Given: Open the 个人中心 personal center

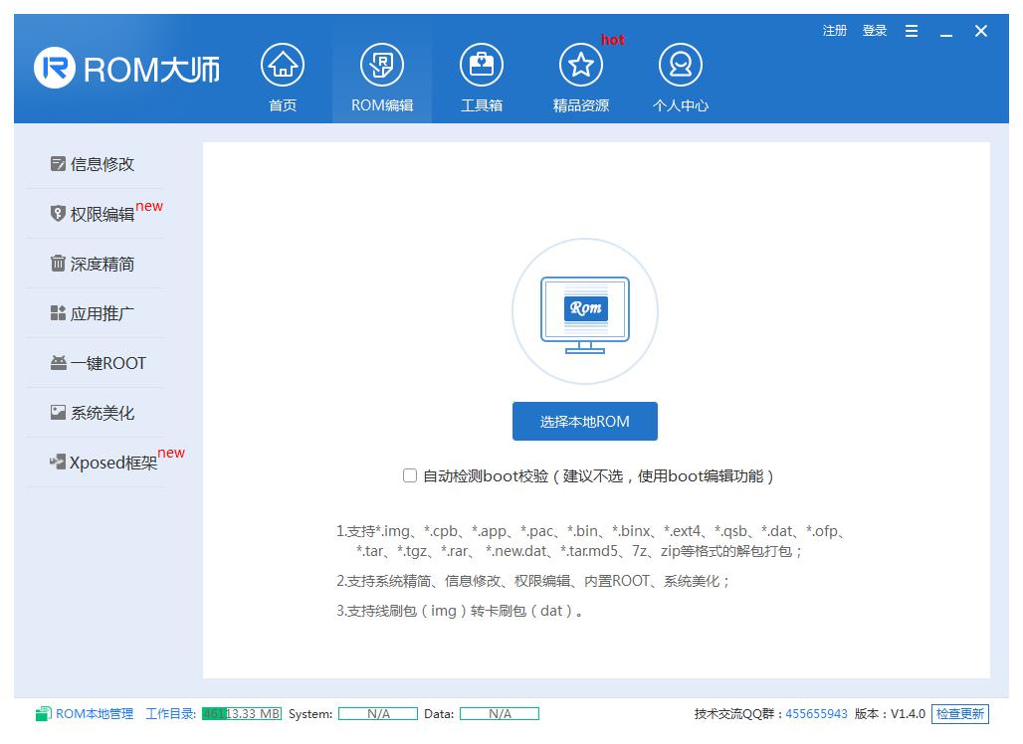Looking at the screenshot, I should 680,75.
